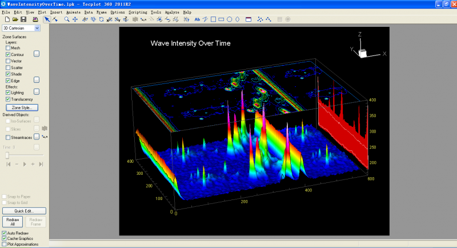Screen dimensions: 457x248
Task: Open the Plot menu
Action: pyautogui.click(x=42, y=12)
